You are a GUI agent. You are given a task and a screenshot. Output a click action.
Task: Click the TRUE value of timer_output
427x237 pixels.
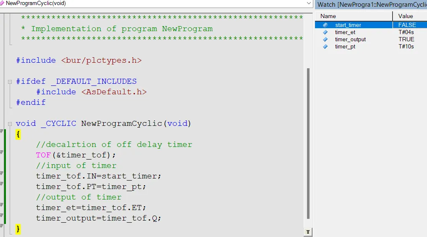(x=406, y=40)
